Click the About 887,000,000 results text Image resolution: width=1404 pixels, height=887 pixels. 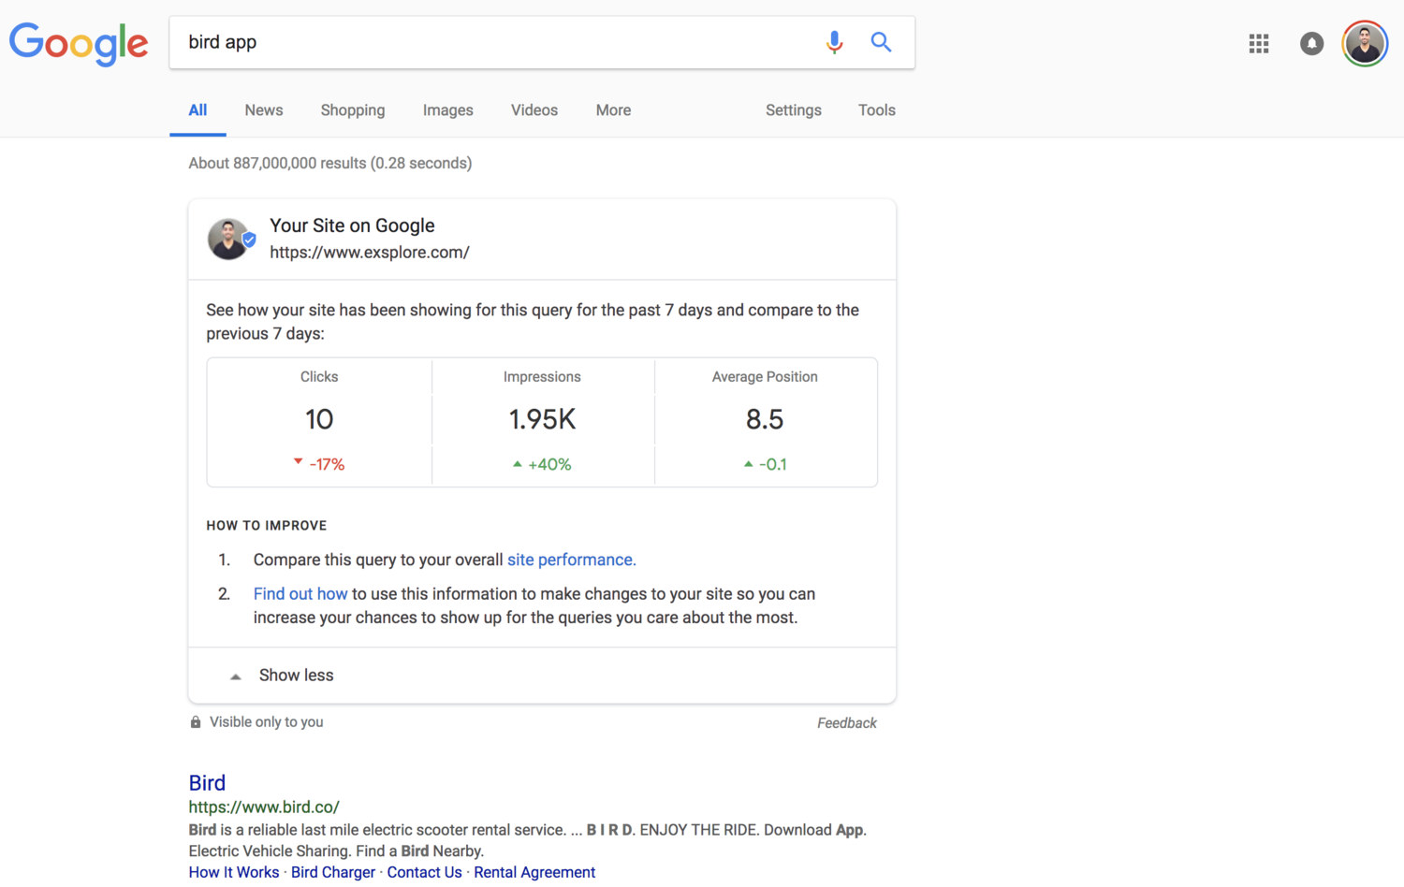(330, 163)
